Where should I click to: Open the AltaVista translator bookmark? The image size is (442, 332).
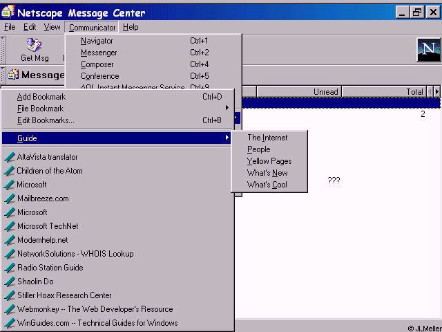tap(47, 157)
